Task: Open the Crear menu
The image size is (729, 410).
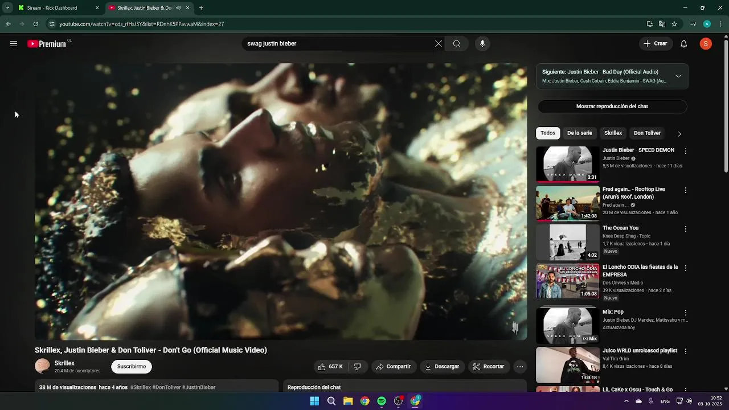Action: (656, 44)
